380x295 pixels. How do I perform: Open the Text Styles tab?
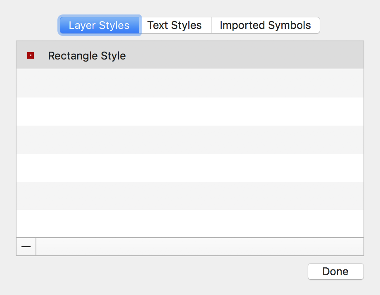176,25
